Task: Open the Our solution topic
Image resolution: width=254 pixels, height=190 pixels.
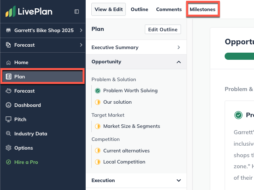Action: click(x=117, y=102)
